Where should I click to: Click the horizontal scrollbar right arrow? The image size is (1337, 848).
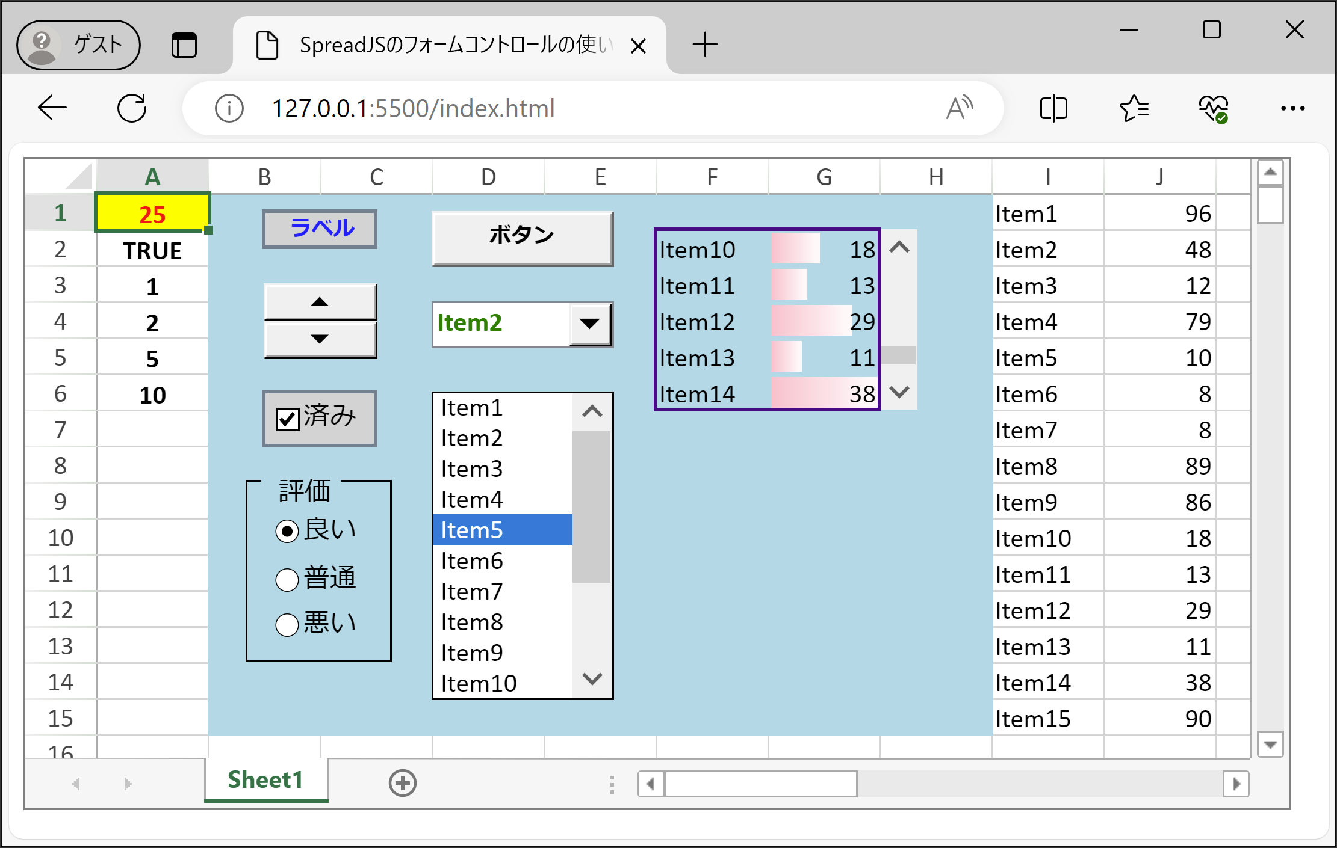coord(1236,784)
